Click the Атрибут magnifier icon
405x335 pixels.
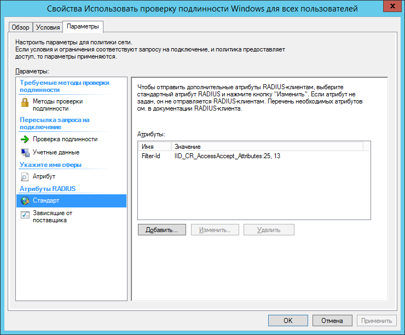25,176
